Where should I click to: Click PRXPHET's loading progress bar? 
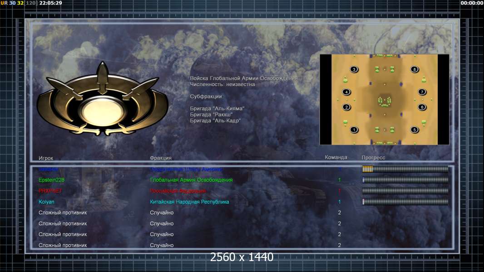click(x=405, y=191)
